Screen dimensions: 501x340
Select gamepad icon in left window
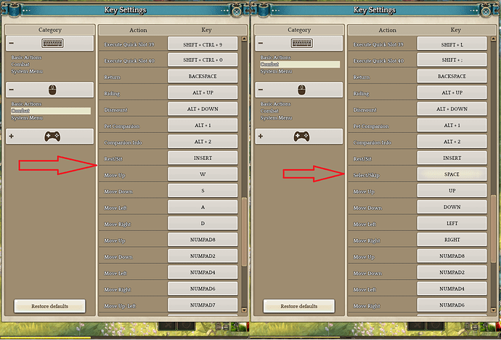point(52,137)
